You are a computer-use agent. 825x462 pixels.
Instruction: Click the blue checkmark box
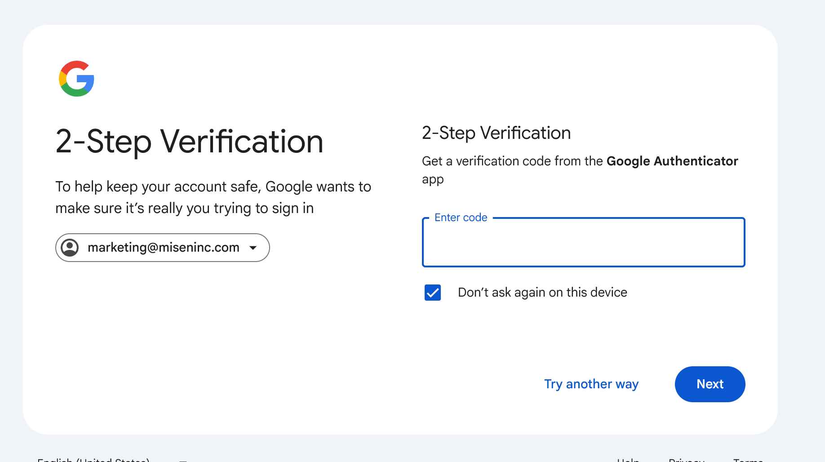point(433,293)
